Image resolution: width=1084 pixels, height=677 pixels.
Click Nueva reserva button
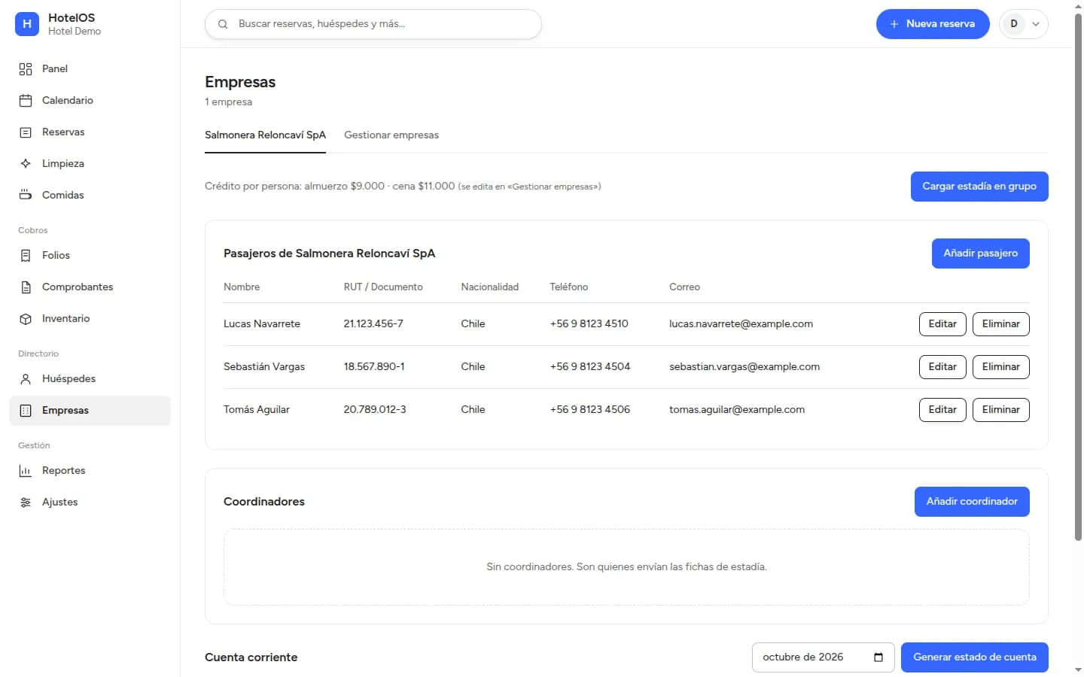tap(933, 24)
